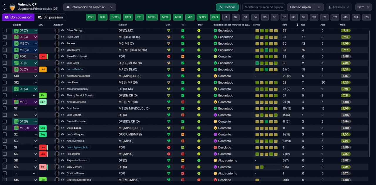Open the Tácticas button
376x185 pixels.
(x=227, y=7)
